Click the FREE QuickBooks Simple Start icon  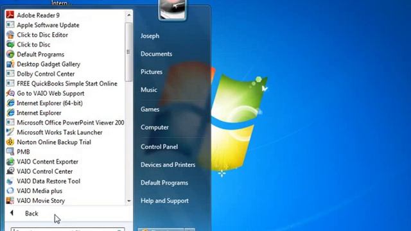(10, 83)
